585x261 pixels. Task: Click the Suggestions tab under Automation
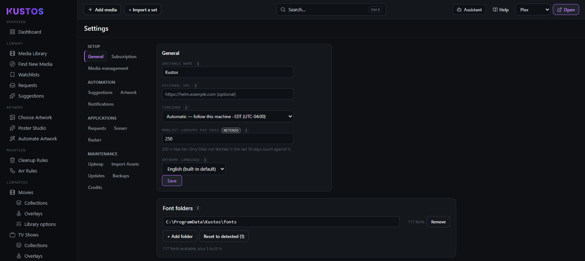click(x=100, y=92)
